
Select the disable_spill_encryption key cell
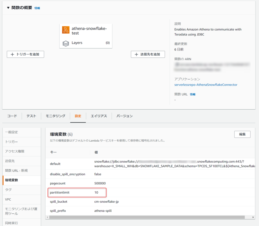click(x=67, y=174)
